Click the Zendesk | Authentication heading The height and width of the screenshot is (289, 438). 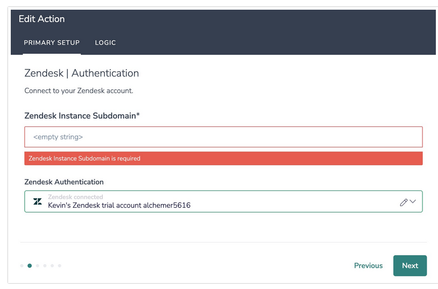[82, 73]
